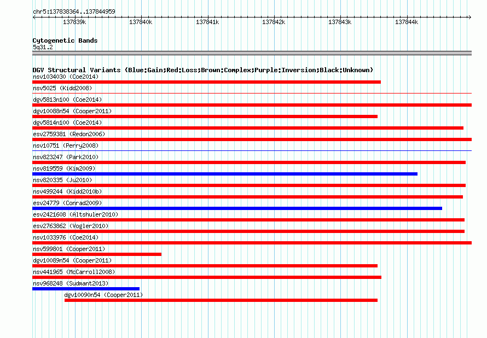Select the red bar for nsv441965

pyautogui.click(x=207, y=277)
